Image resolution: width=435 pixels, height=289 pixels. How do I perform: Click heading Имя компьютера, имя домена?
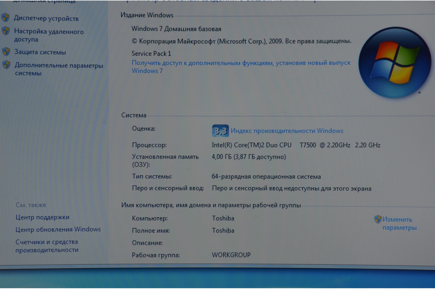(x=211, y=205)
